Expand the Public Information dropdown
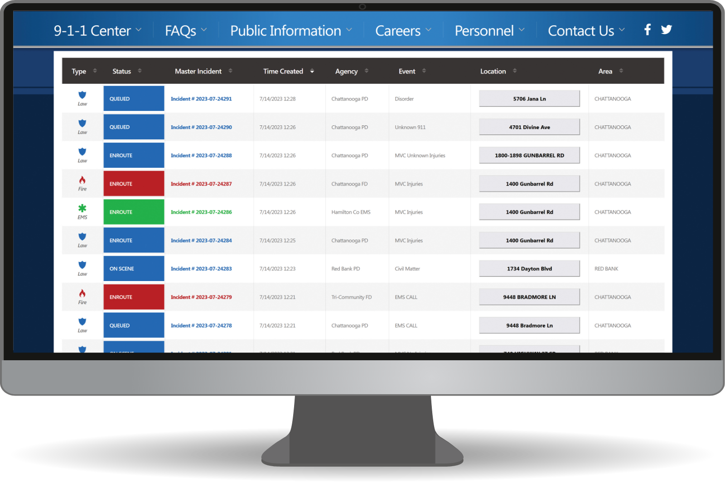Image resolution: width=725 pixels, height=482 pixels. 291,31
